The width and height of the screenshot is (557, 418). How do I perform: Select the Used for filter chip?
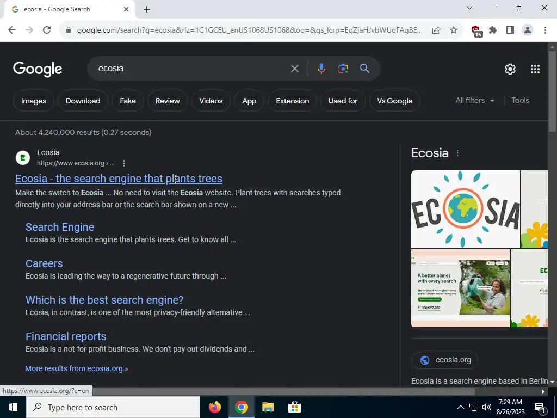[343, 101]
